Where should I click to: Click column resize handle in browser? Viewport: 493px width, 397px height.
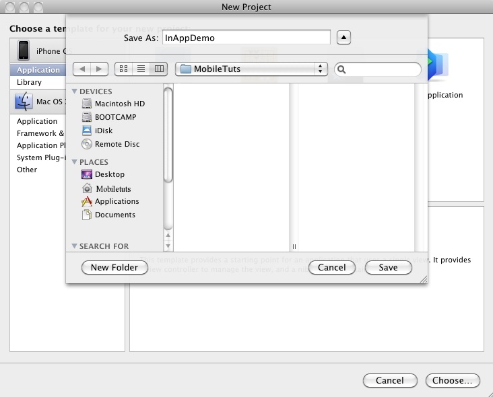[294, 246]
